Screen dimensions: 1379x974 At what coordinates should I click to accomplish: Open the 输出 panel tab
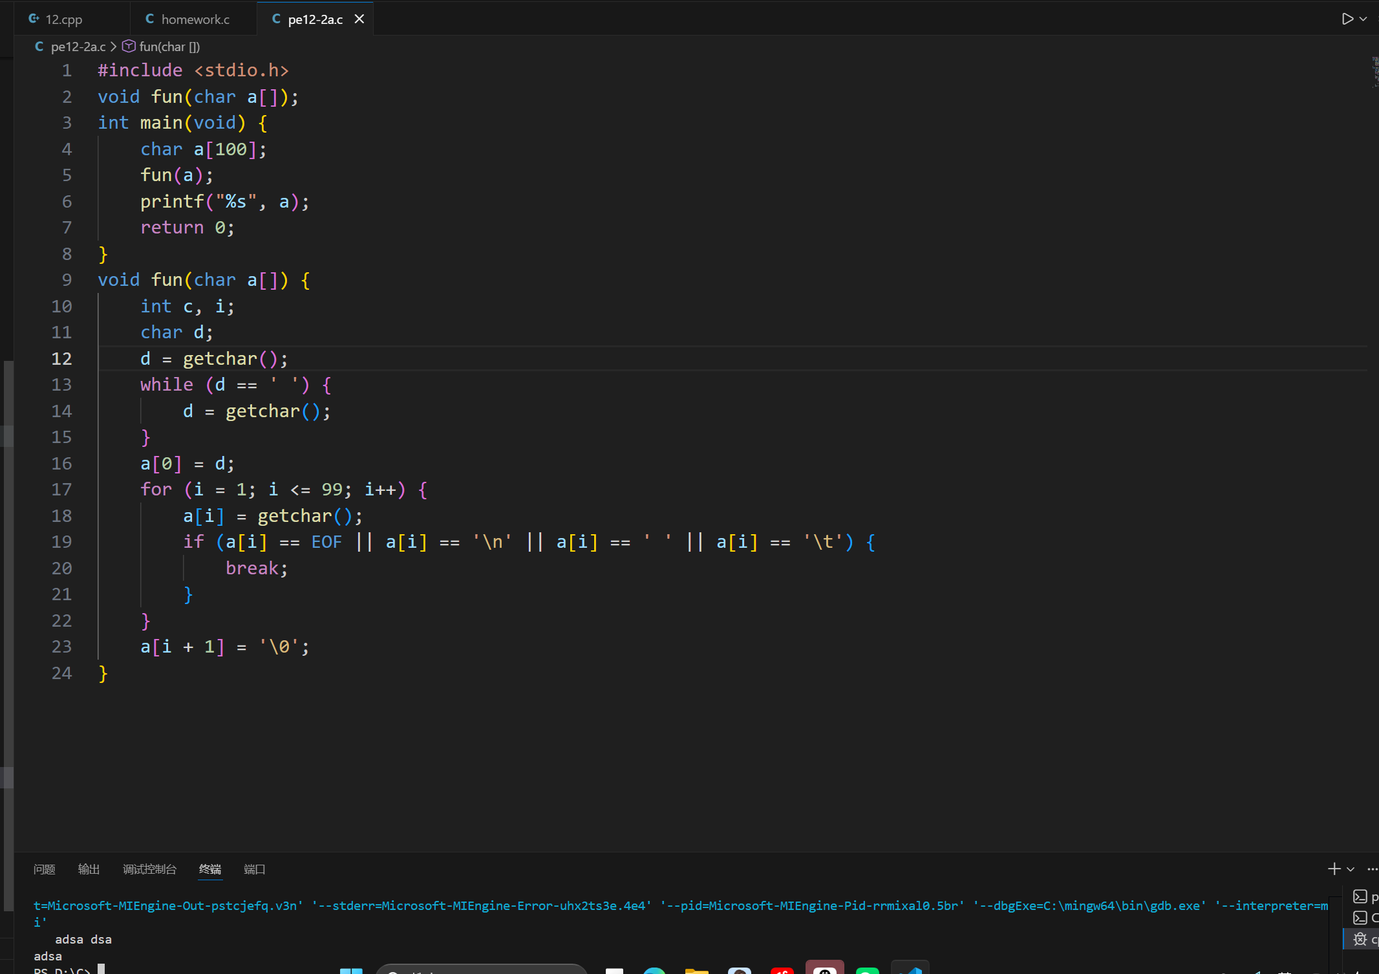89,869
